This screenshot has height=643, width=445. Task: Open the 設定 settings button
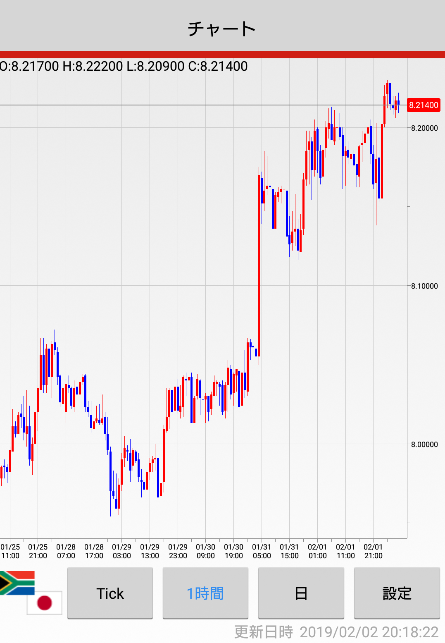[397, 593]
